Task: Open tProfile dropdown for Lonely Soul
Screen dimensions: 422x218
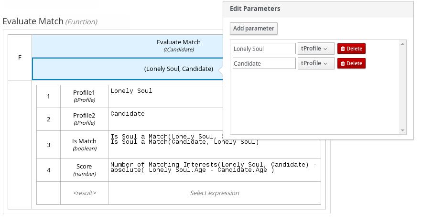Action: coord(315,49)
